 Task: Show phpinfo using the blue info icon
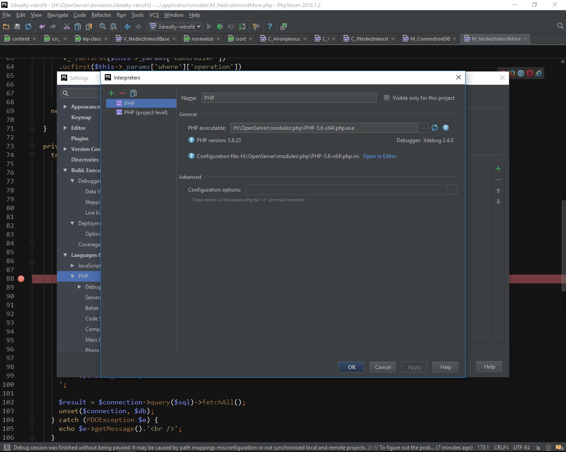click(x=446, y=128)
